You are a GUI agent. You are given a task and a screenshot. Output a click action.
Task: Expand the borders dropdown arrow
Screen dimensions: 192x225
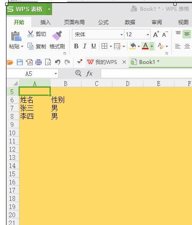click(111, 46)
